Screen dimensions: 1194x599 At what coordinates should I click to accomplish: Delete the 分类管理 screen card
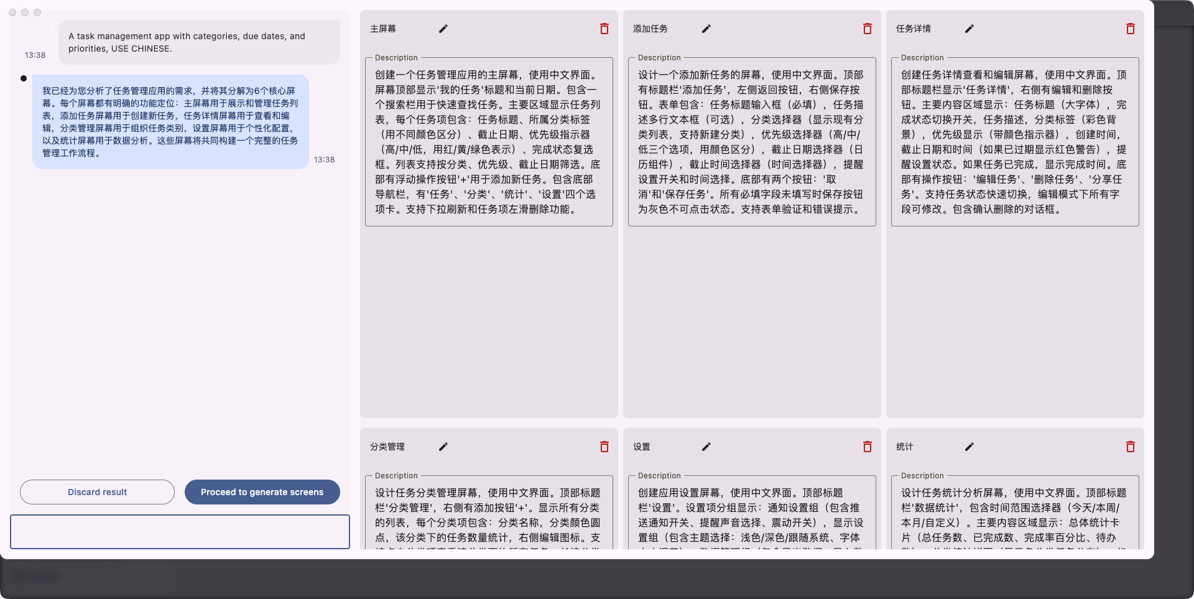pos(604,447)
